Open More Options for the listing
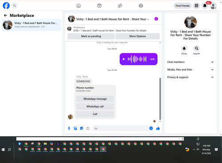Viewport: 222px width, 163px height. (138, 36)
